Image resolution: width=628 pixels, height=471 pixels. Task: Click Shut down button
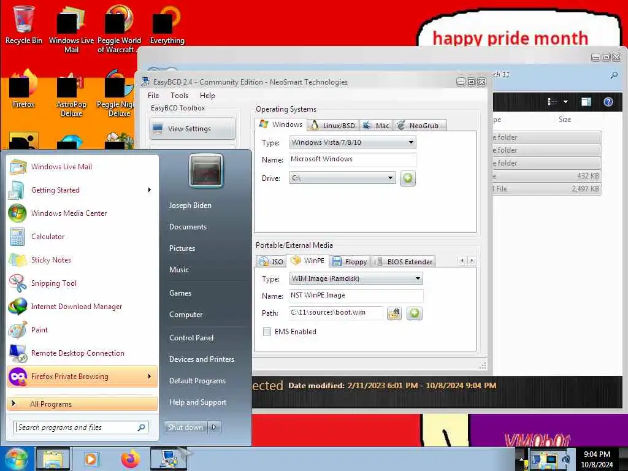coord(185,427)
